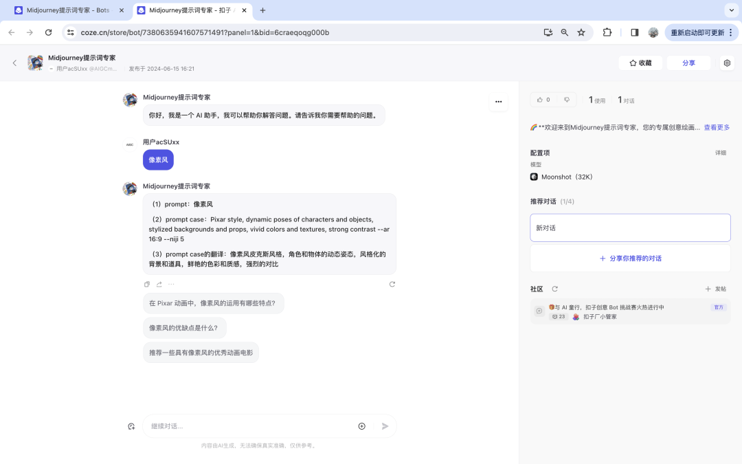Click the 23 comments count icon

click(559, 317)
